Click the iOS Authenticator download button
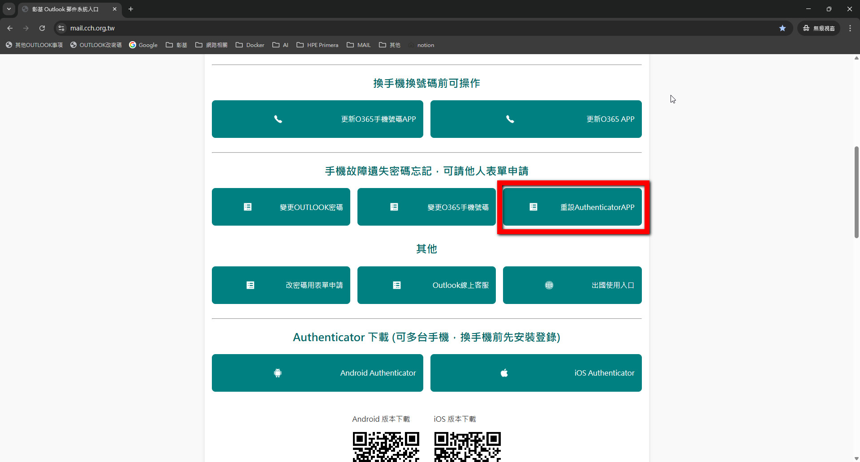Image resolution: width=860 pixels, height=462 pixels. click(x=536, y=373)
